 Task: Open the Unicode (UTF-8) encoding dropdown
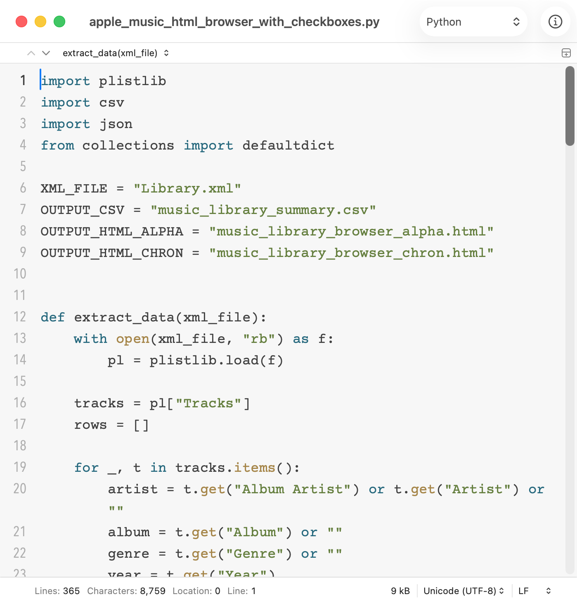pos(464,591)
